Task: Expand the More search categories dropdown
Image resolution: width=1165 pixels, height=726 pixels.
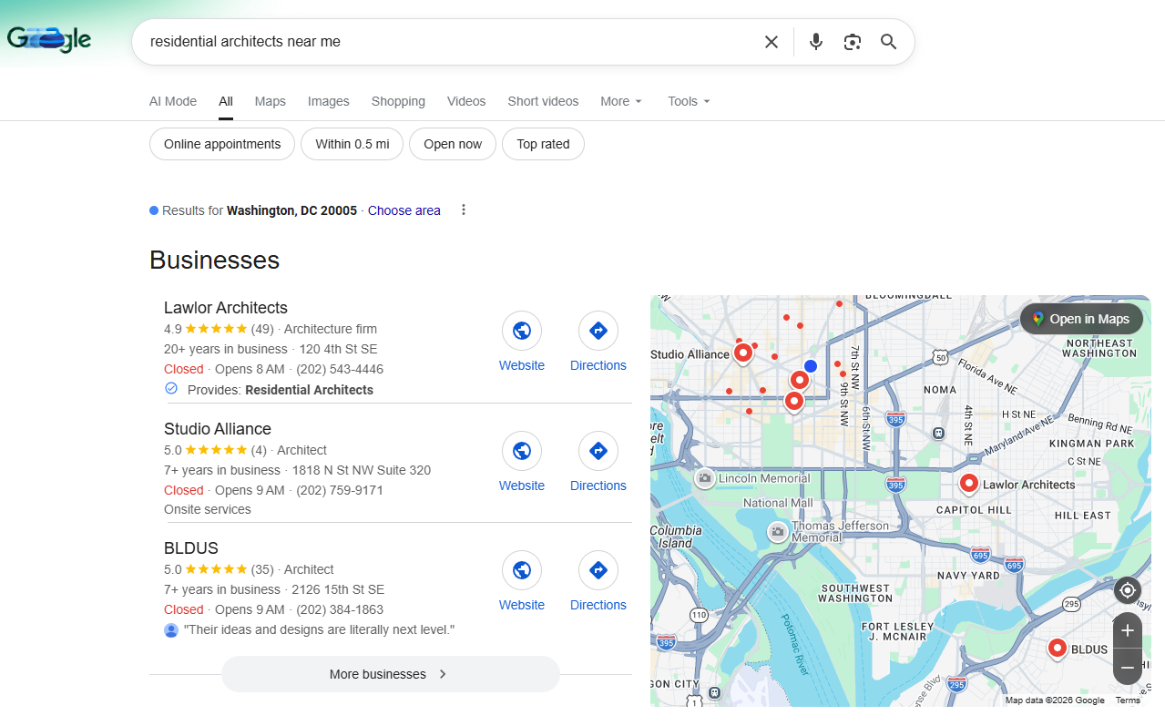Action: 621,101
